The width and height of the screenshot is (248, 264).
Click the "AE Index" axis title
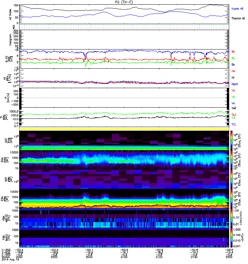coord(11,15)
